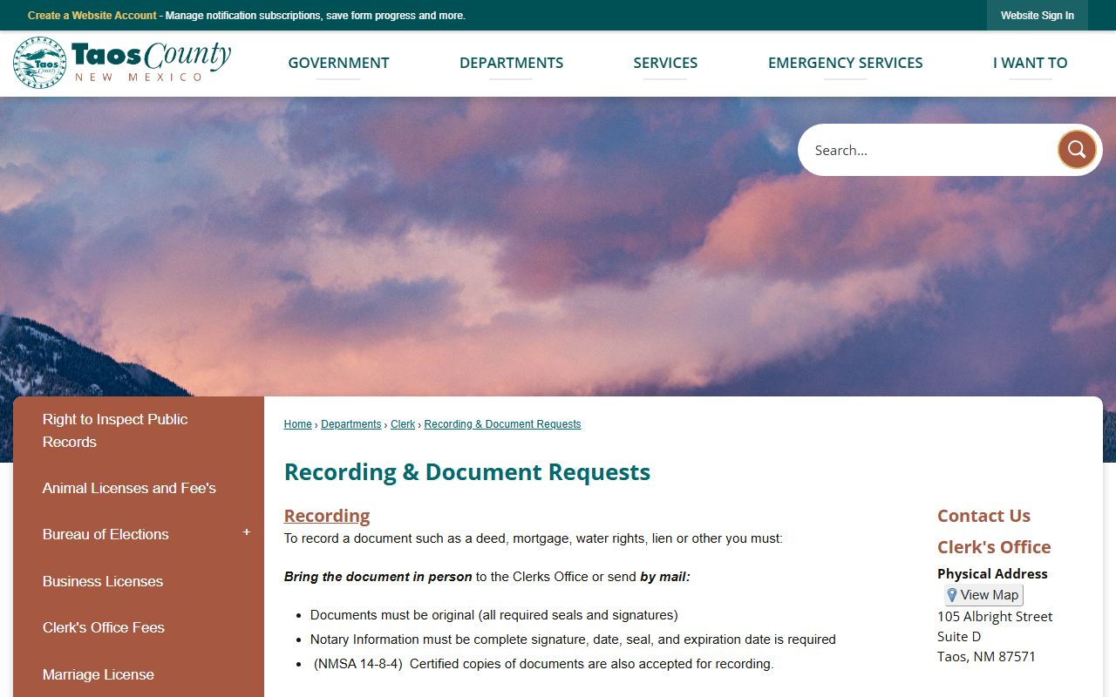Click the '(NMSA 14-8-4)' bullet text
The width and height of the screenshot is (1116, 697).
543,664
